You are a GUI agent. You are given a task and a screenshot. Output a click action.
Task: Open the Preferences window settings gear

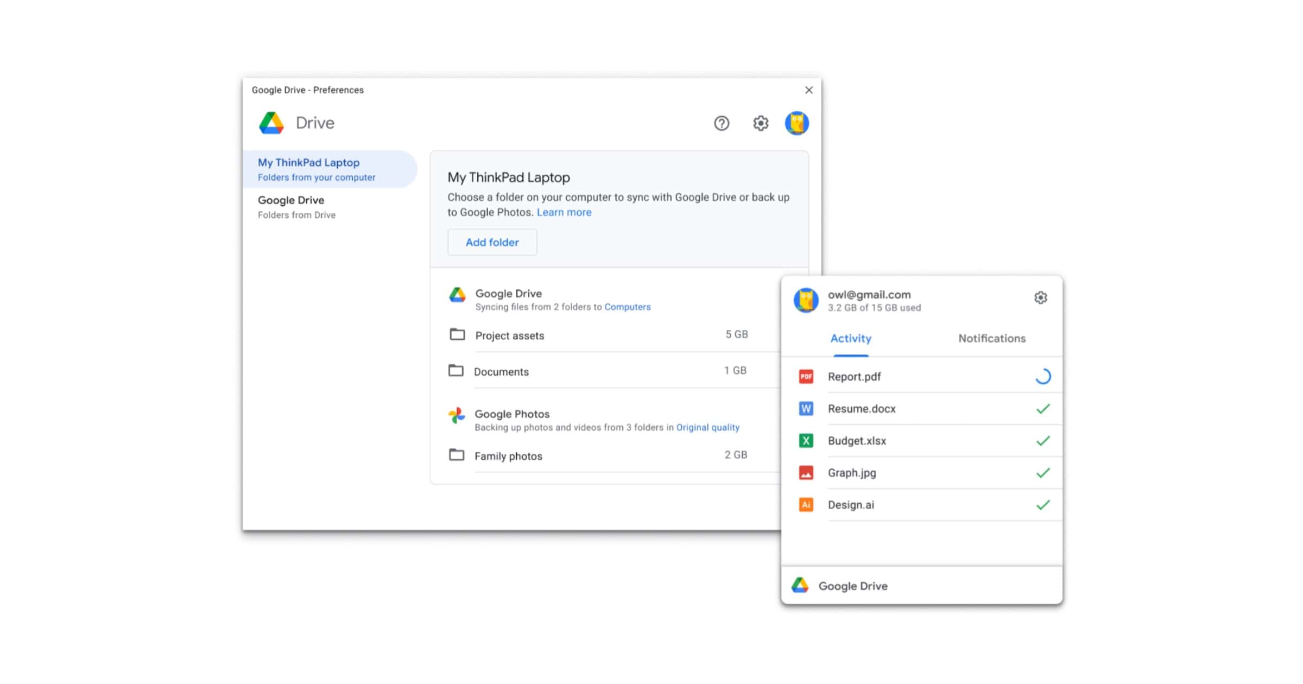[760, 123]
